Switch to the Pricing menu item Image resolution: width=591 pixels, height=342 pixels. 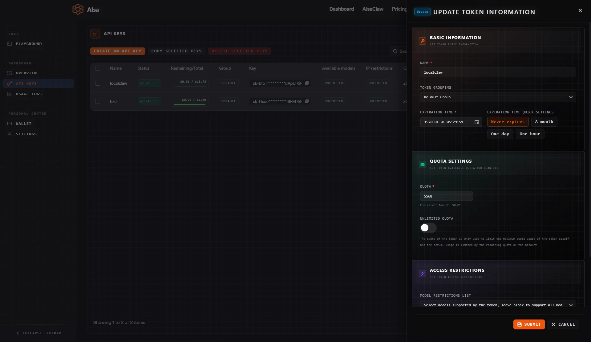tap(399, 9)
